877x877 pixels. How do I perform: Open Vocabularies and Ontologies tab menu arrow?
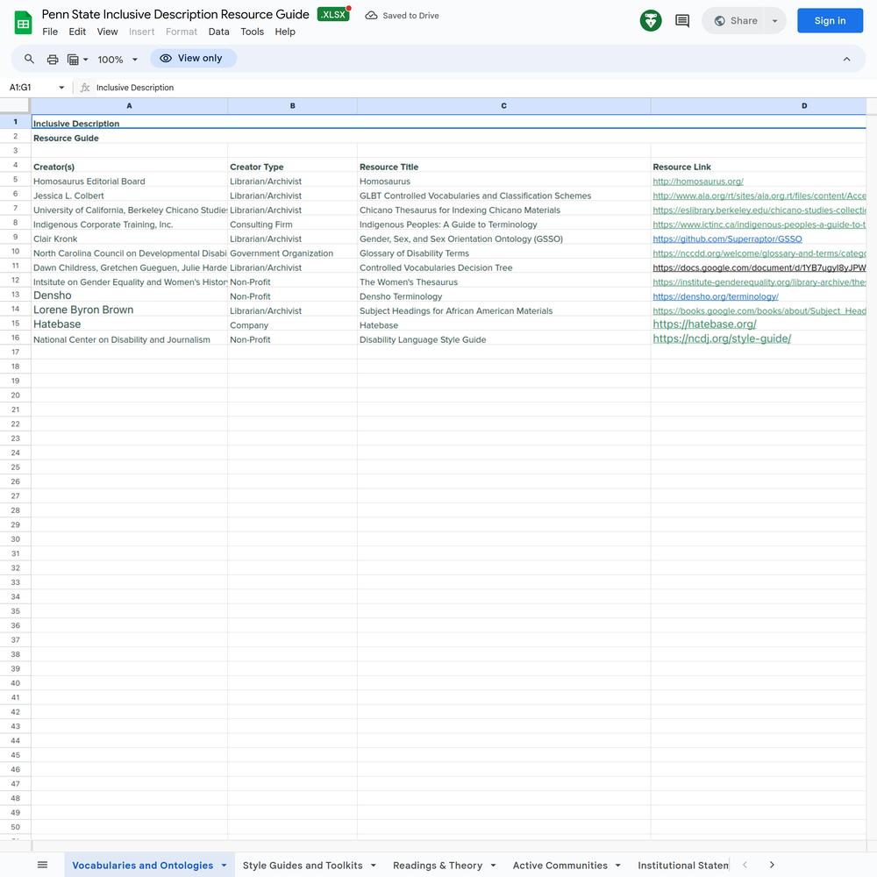tap(224, 866)
